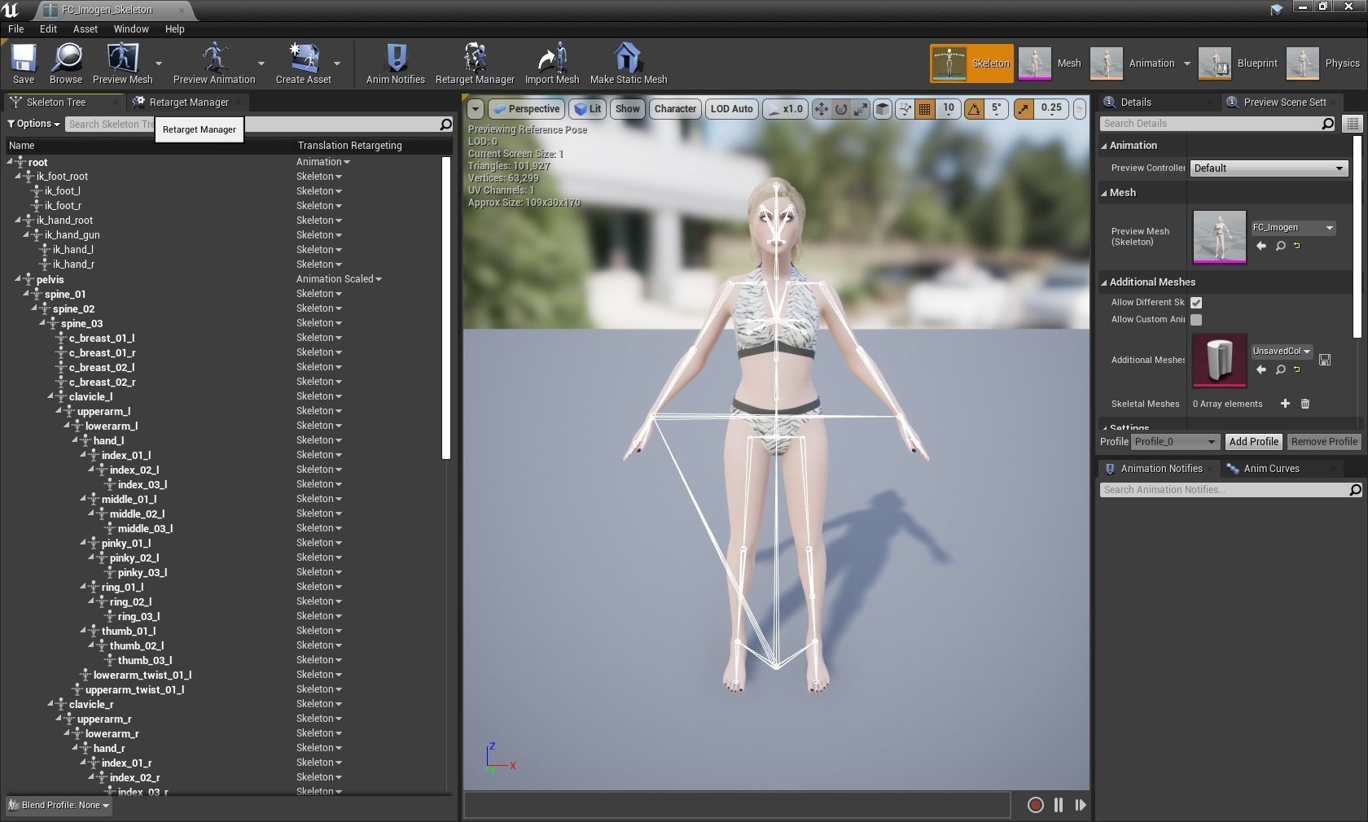
Task: Click the coordinate system cube icon
Action: 883,109
